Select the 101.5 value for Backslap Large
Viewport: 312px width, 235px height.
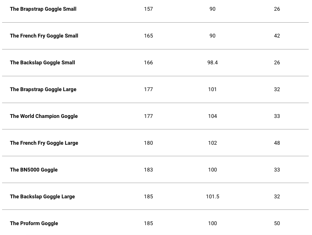click(213, 197)
